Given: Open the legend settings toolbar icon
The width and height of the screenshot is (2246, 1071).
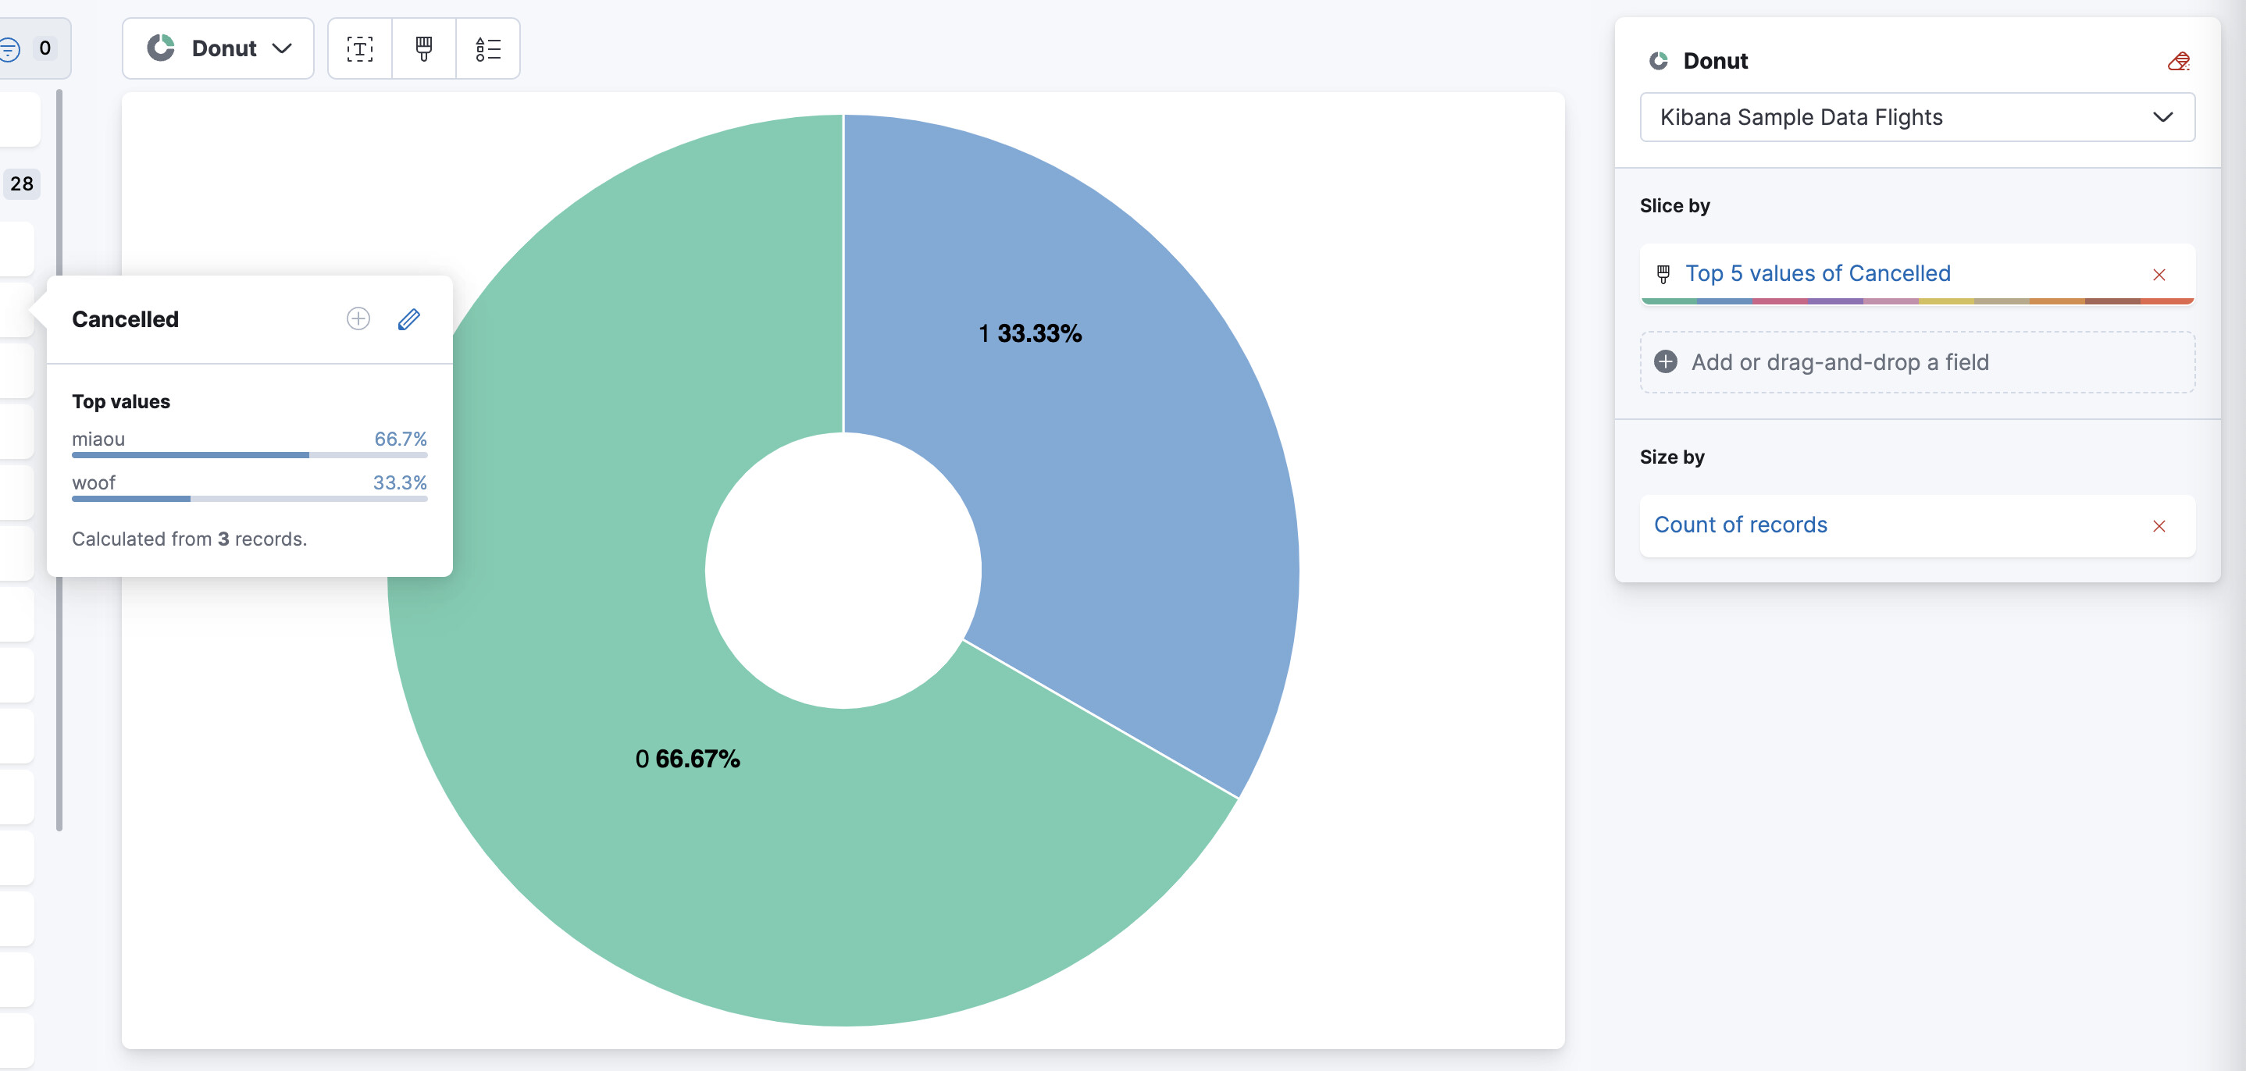Looking at the screenshot, I should [487, 49].
